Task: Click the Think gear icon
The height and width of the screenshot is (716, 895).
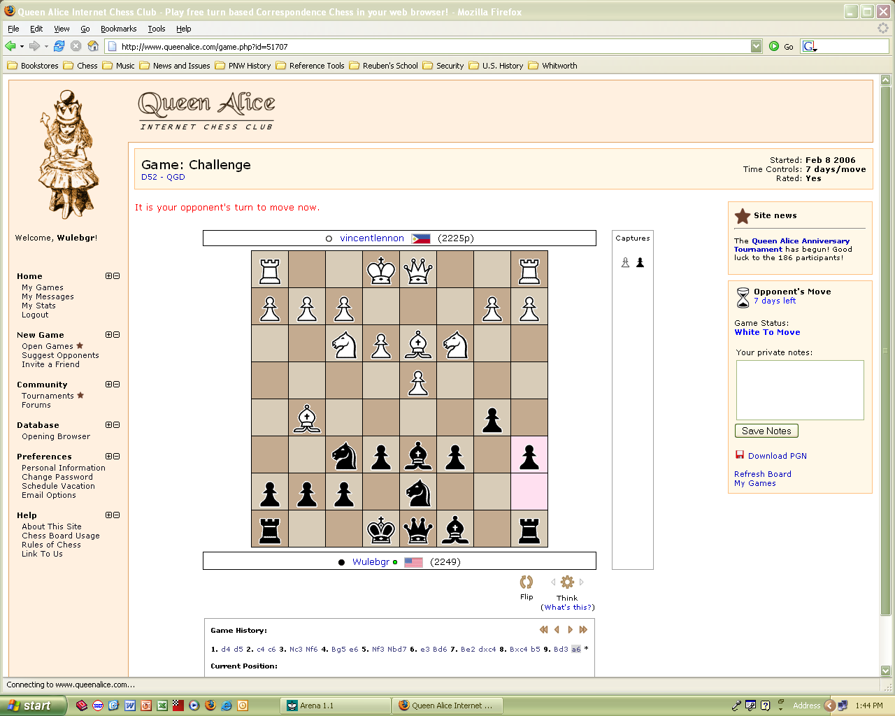Action: [567, 582]
